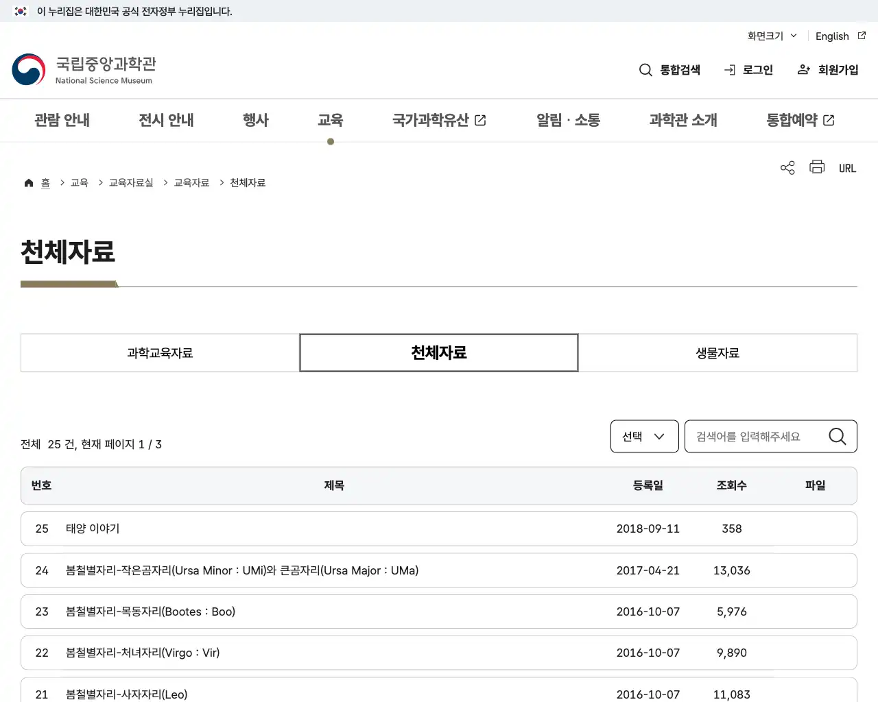Screen dimensions: 878x702
Task: Select the 과학교육자료 tab
Action: 159,352
